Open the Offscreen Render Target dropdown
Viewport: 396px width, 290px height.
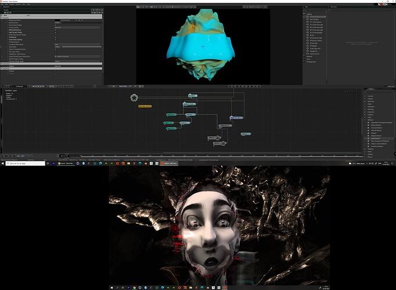coord(78,61)
